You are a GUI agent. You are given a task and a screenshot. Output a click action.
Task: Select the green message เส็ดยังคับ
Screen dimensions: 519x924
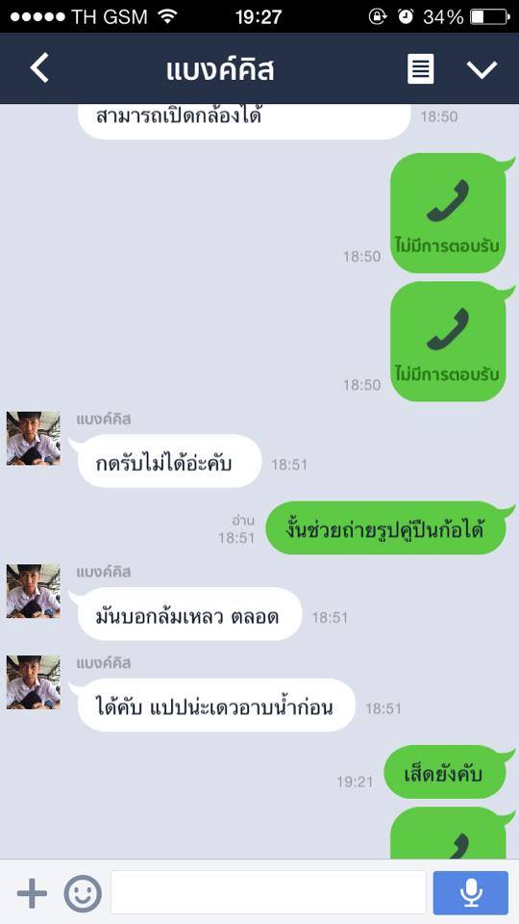pyautogui.click(x=445, y=772)
